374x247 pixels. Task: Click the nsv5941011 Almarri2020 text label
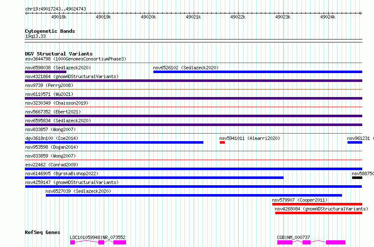click(250, 138)
